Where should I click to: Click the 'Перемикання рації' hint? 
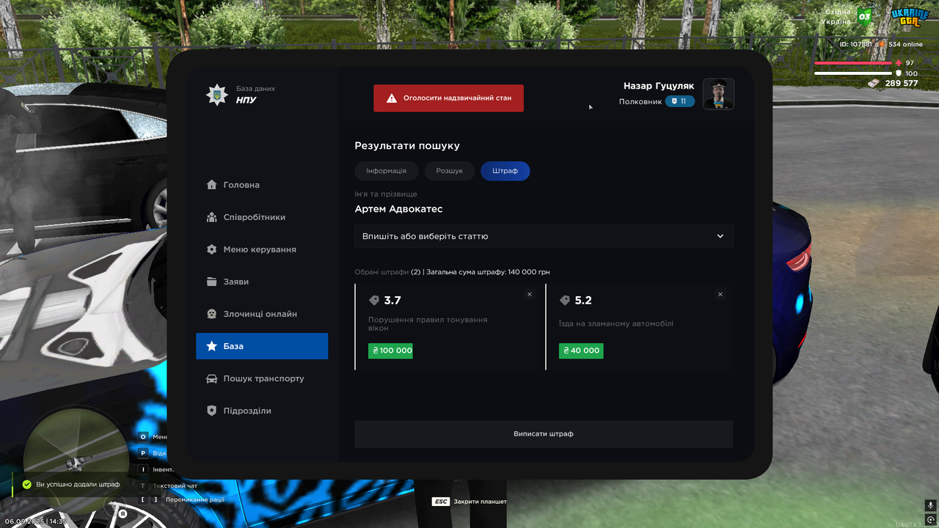click(x=195, y=500)
